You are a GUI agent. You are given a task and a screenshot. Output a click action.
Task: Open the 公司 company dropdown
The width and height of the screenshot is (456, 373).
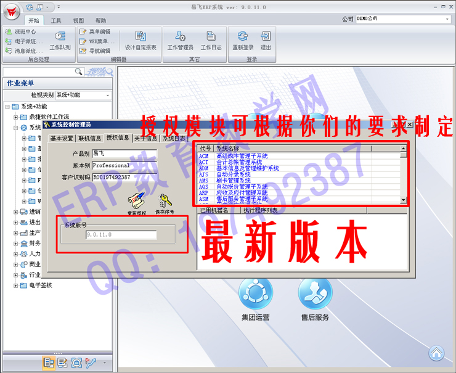[447, 19]
